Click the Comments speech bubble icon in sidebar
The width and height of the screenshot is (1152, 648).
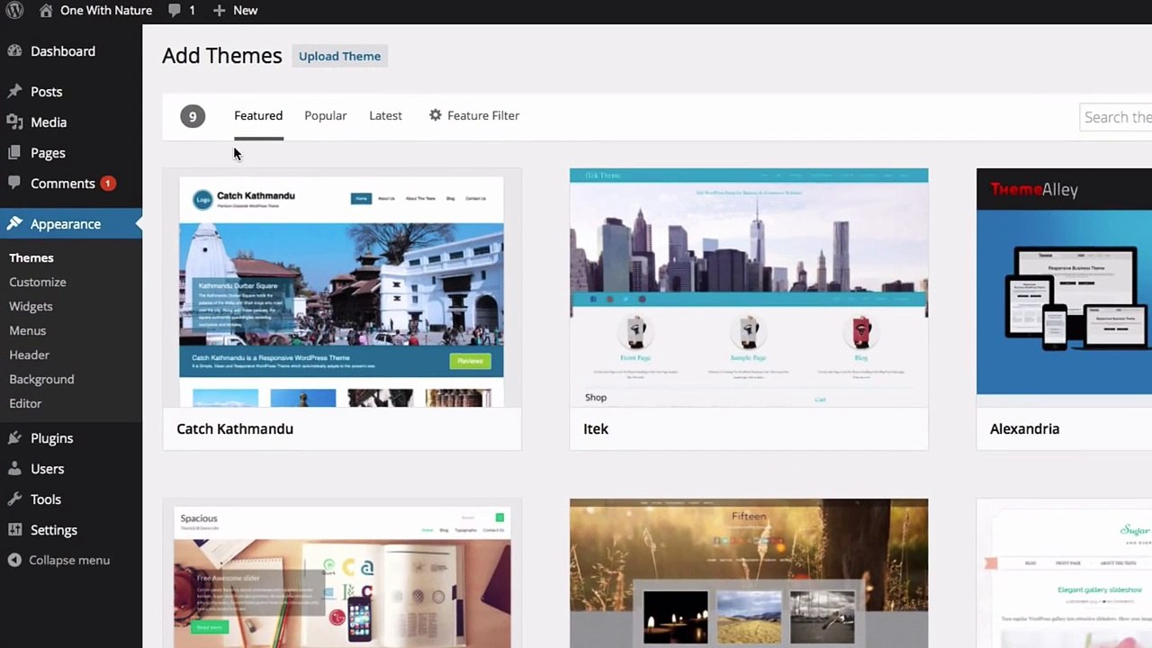pos(14,184)
